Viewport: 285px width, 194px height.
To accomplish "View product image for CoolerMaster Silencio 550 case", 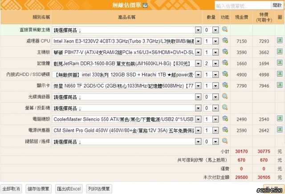I will 280,118.
